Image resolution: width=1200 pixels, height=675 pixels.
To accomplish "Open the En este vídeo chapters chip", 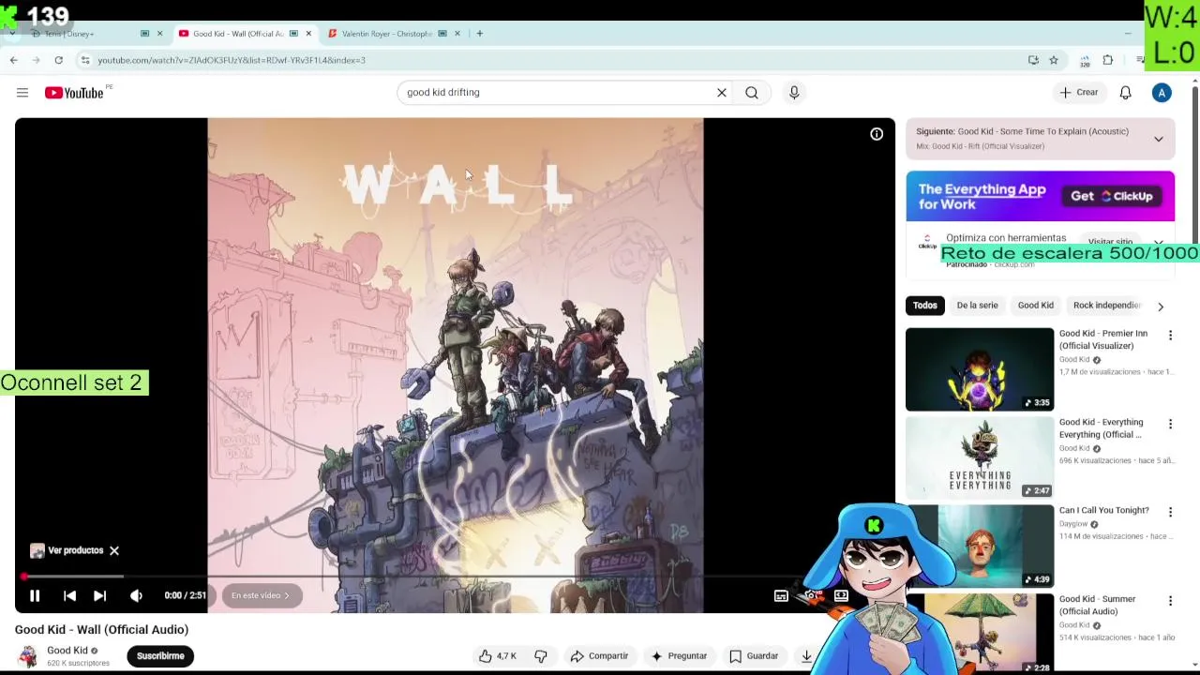I will (261, 595).
